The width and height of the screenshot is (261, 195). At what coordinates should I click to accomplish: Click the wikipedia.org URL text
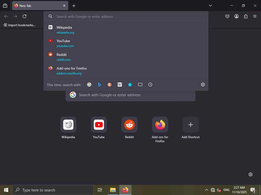pos(65,32)
